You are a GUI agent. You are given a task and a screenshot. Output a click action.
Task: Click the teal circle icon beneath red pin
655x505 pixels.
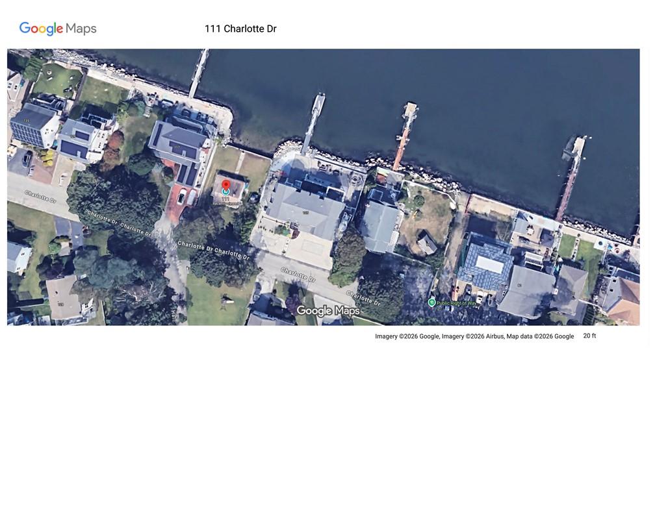pyautogui.click(x=225, y=193)
